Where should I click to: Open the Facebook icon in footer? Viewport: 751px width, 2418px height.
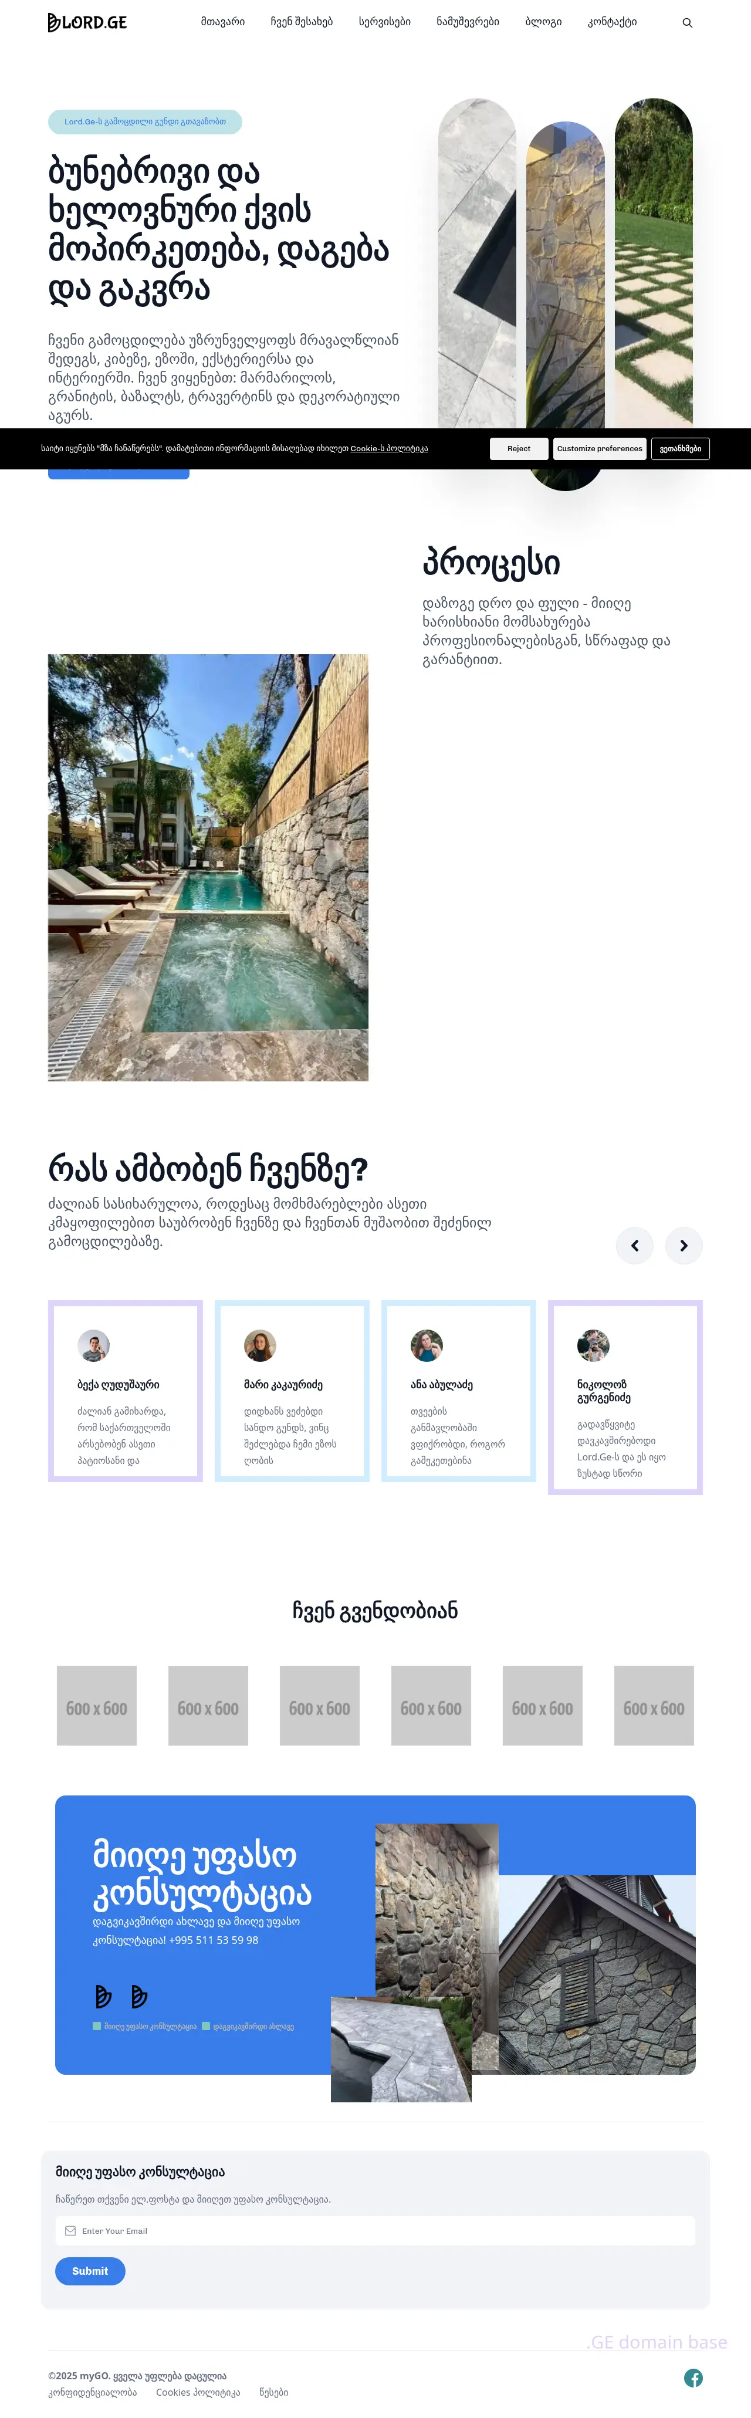pos(693,2378)
